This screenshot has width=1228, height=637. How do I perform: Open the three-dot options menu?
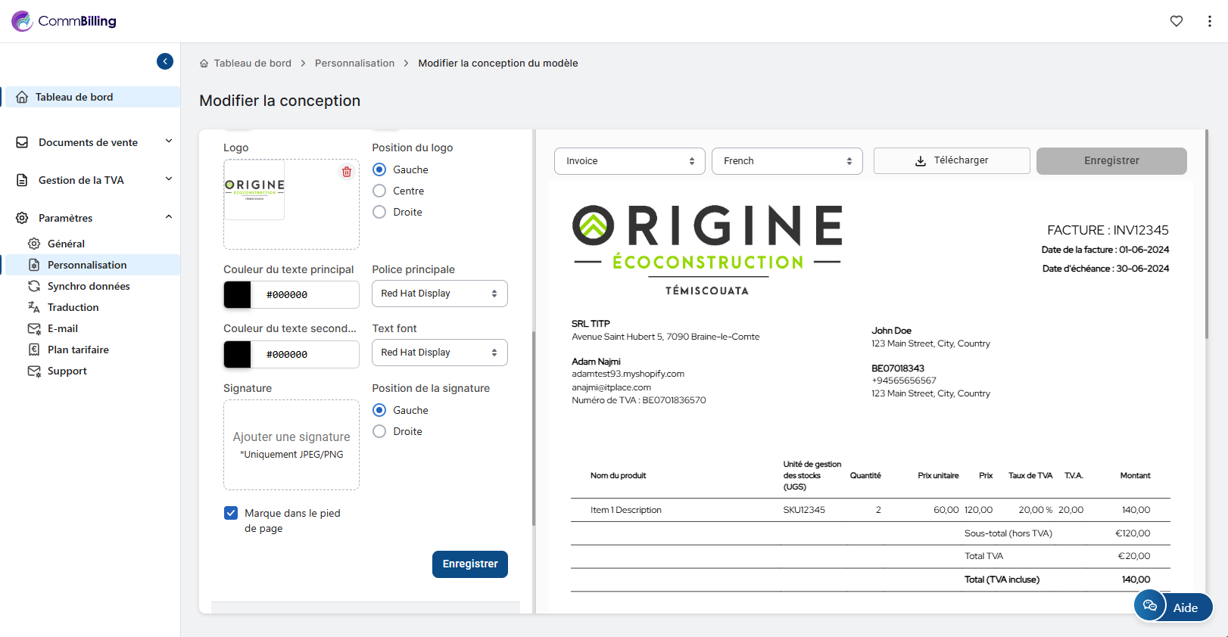[1209, 21]
